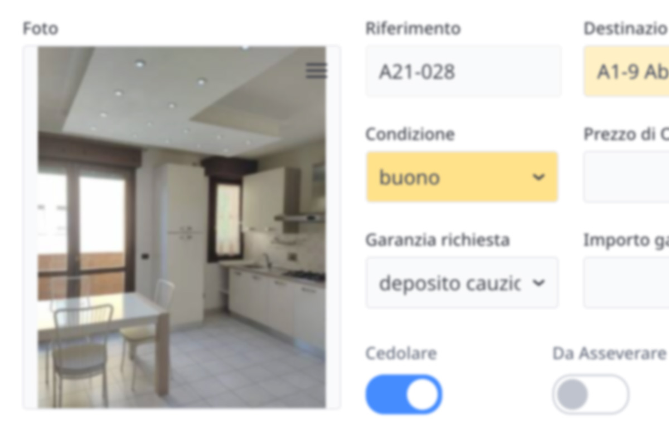Viewport: 669px width, 446px height.
Task: Select the yellow Destinazione field starting A1-9
Action: (x=627, y=71)
